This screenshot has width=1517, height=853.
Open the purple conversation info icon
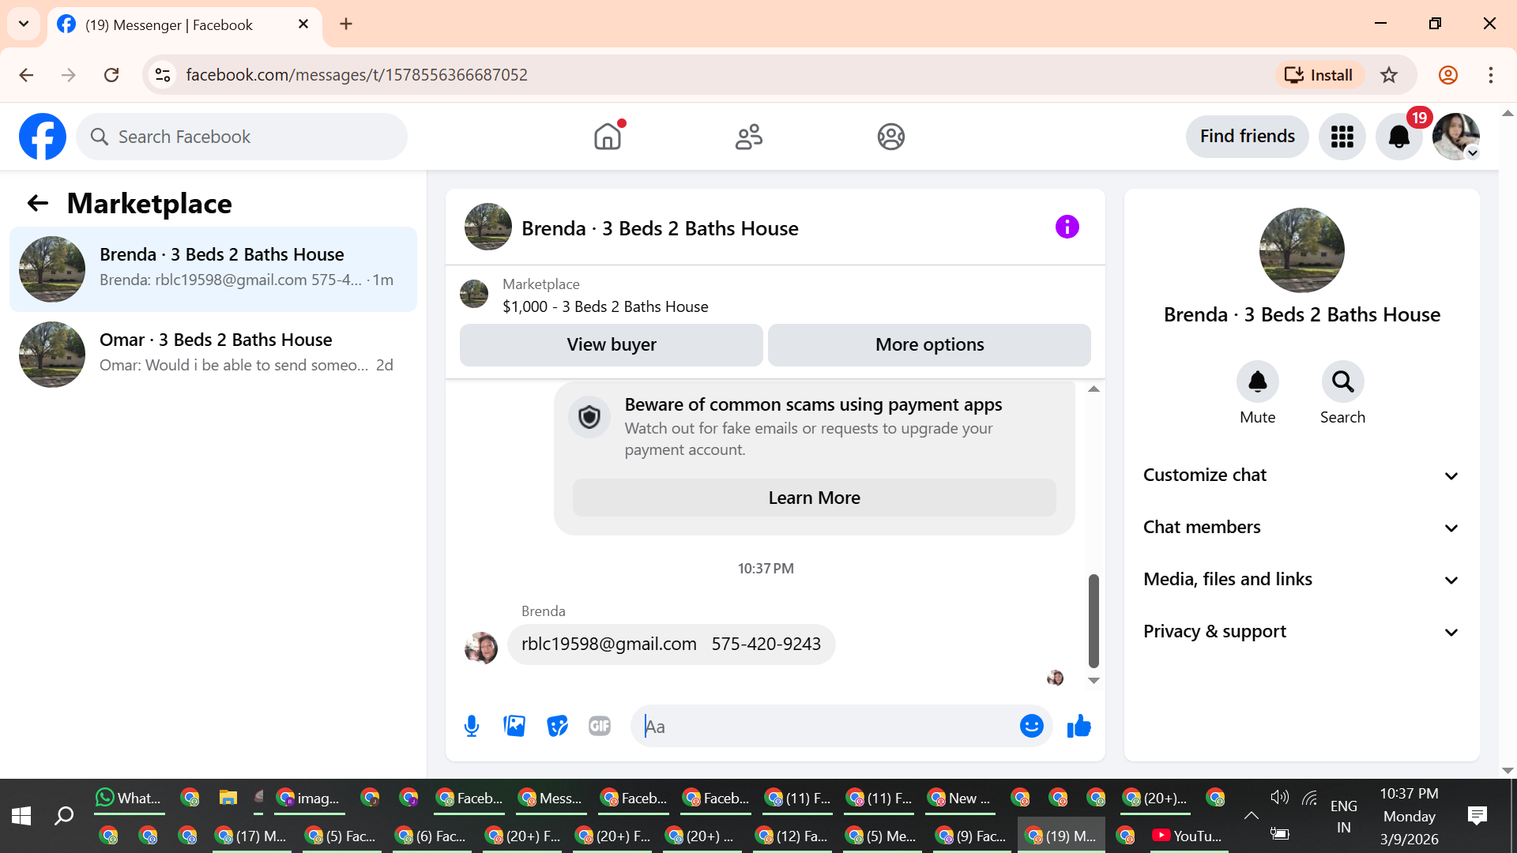point(1067,227)
